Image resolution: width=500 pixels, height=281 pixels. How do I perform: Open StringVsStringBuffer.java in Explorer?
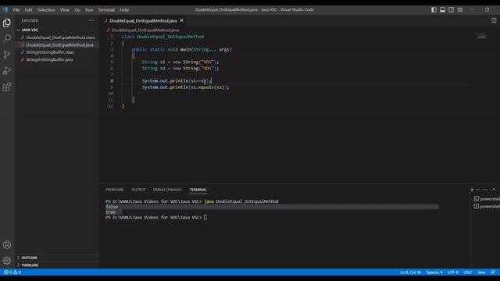coord(49,59)
